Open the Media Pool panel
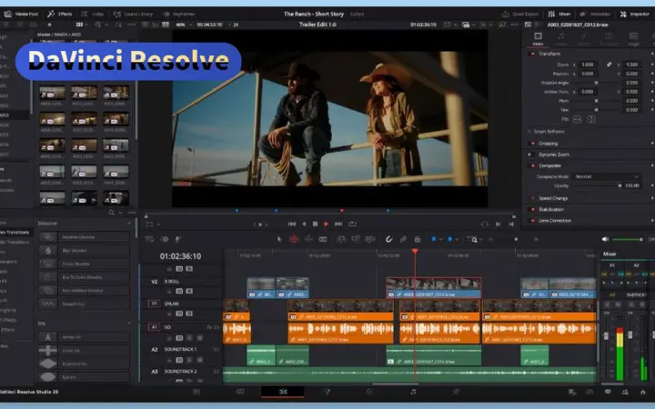This screenshot has width=655, height=409. coord(21,14)
